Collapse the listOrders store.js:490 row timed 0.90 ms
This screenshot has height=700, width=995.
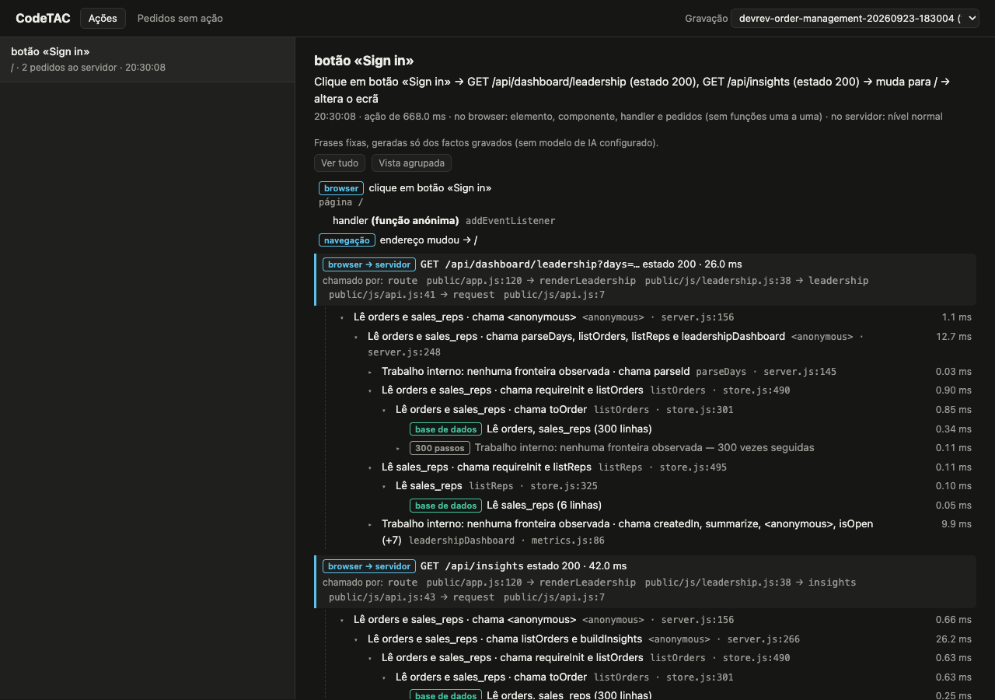click(370, 390)
